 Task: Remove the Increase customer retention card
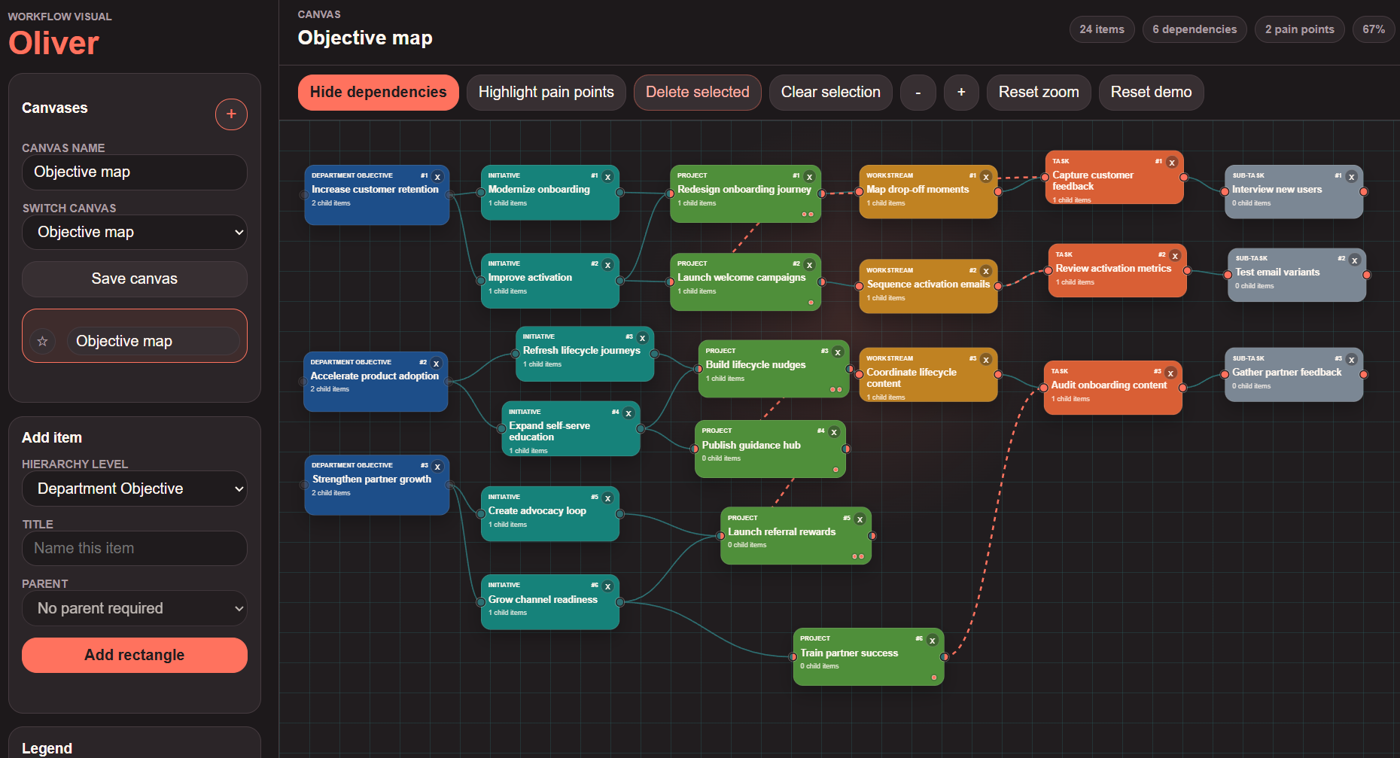437,177
